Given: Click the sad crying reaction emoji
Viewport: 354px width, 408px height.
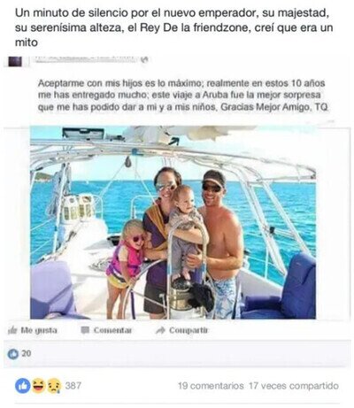Looking at the screenshot, I should coord(54,386).
